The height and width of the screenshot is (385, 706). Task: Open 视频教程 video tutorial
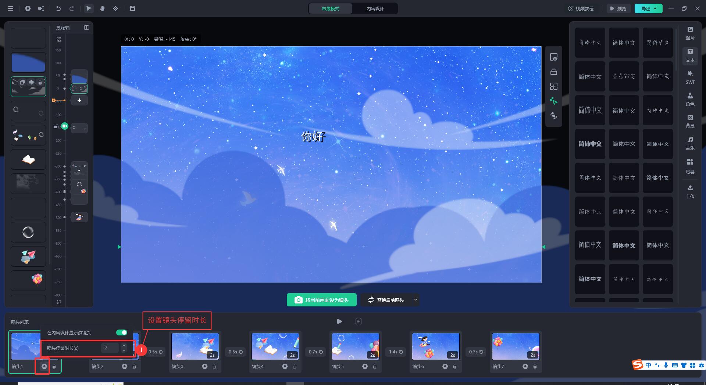click(581, 8)
